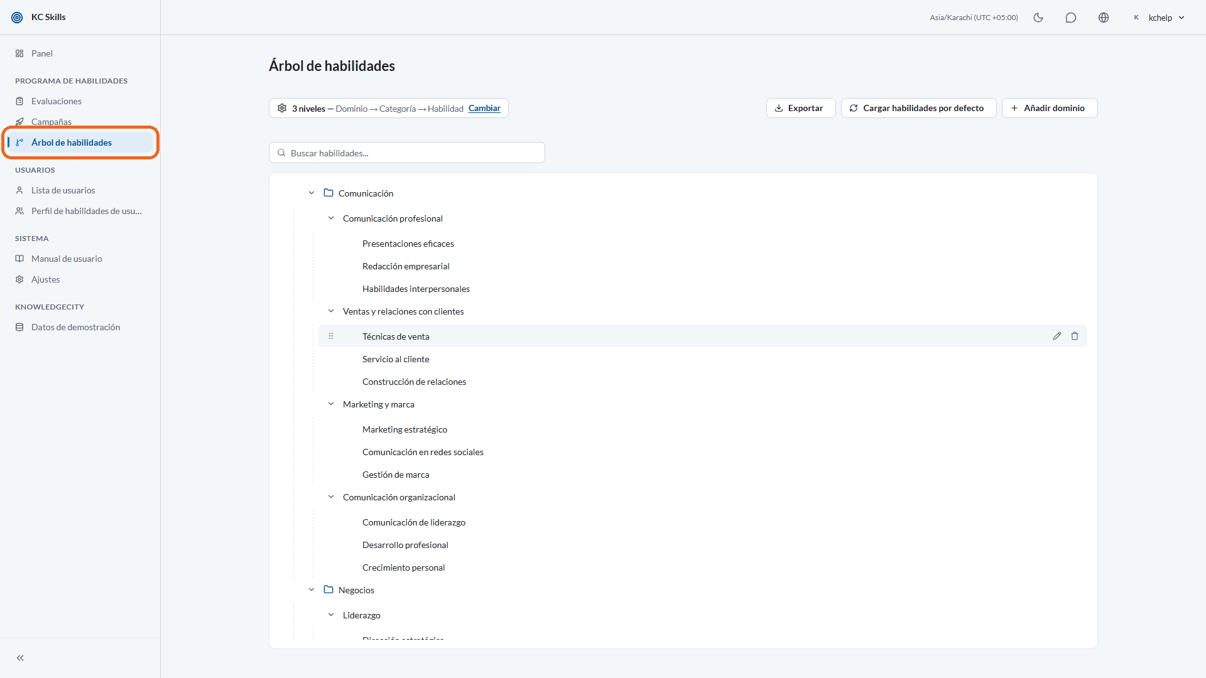The image size is (1206, 678).
Task: Go to Evaluaciones in the sidebar
Action: tap(57, 101)
